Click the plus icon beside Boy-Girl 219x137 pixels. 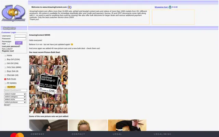point(5,59)
